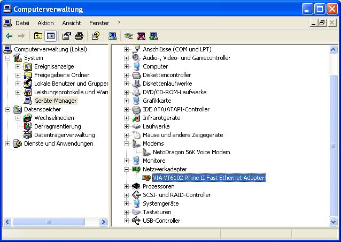Select Geräte-Manager in the left tree
Screen dimensions: 341x242
tap(55, 101)
